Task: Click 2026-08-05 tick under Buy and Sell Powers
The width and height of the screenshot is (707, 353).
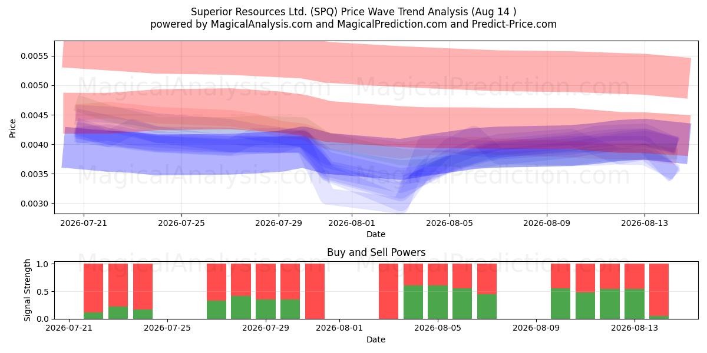Action: [x=438, y=328]
